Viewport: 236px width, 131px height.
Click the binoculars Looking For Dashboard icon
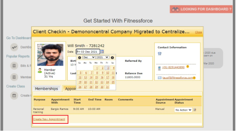click(175, 9)
